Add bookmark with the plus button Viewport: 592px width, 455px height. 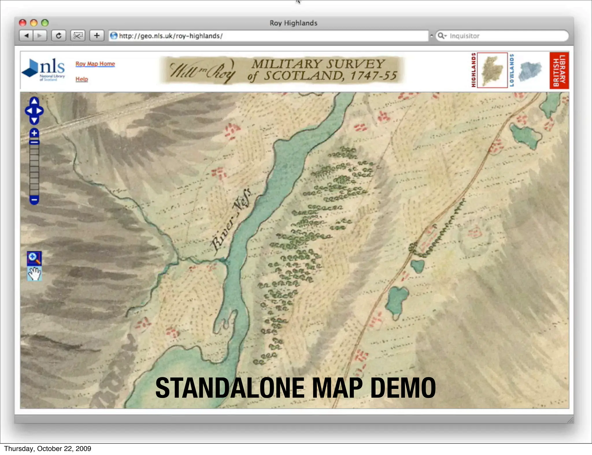pyautogui.click(x=97, y=36)
